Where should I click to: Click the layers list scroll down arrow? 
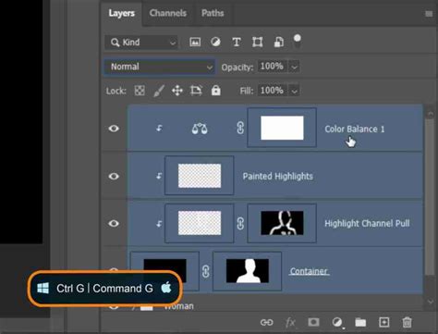[x=431, y=302]
